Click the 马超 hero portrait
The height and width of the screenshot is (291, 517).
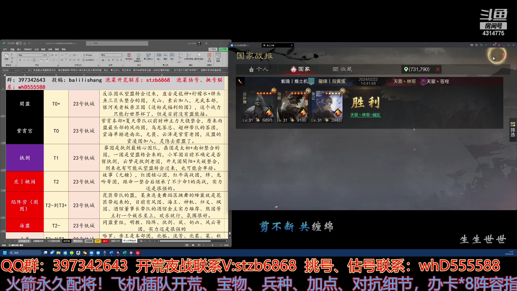[292, 107]
